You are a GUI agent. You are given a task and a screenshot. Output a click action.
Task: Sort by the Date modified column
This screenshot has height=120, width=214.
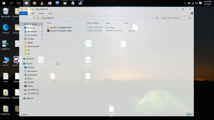point(93,23)
